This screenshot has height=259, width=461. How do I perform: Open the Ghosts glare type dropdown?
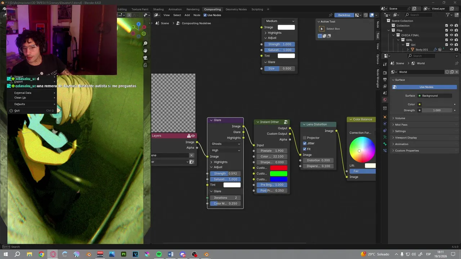[x=226, y=144]
